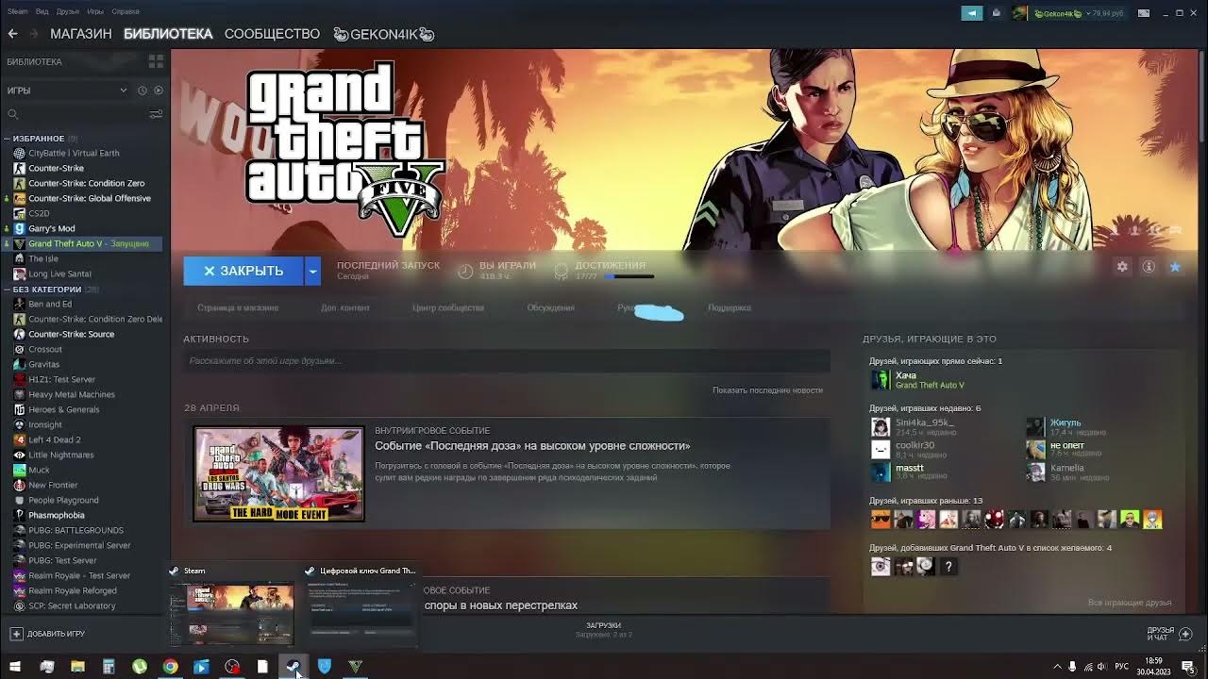Image resolution: width=1208 pixels, height=679 pixels.
Task: Open Страница в магазине link
Action: click(x=238, y=307)
